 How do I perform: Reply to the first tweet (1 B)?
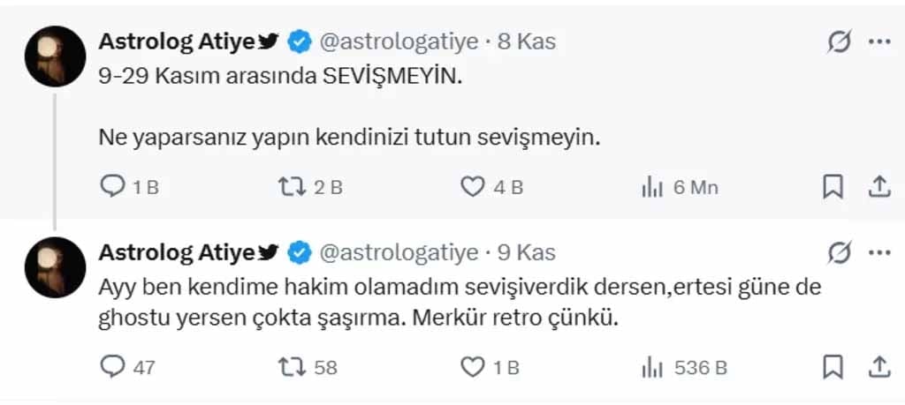(113, 186)
